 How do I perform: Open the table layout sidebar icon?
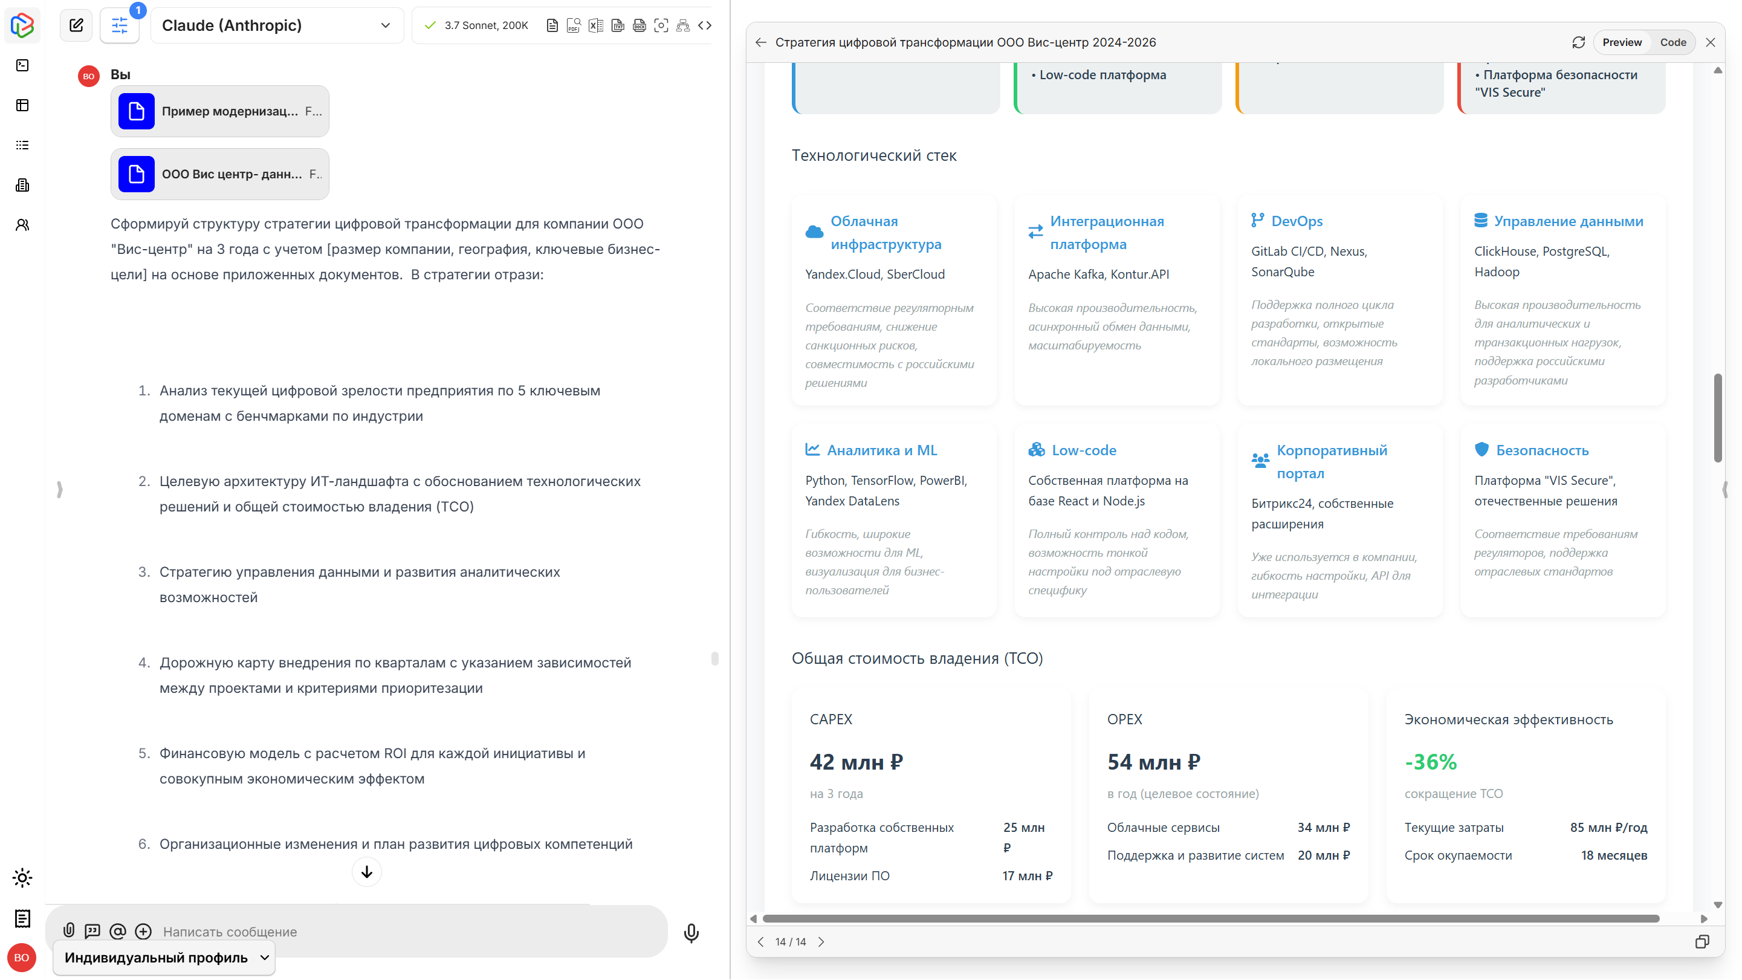22,105
